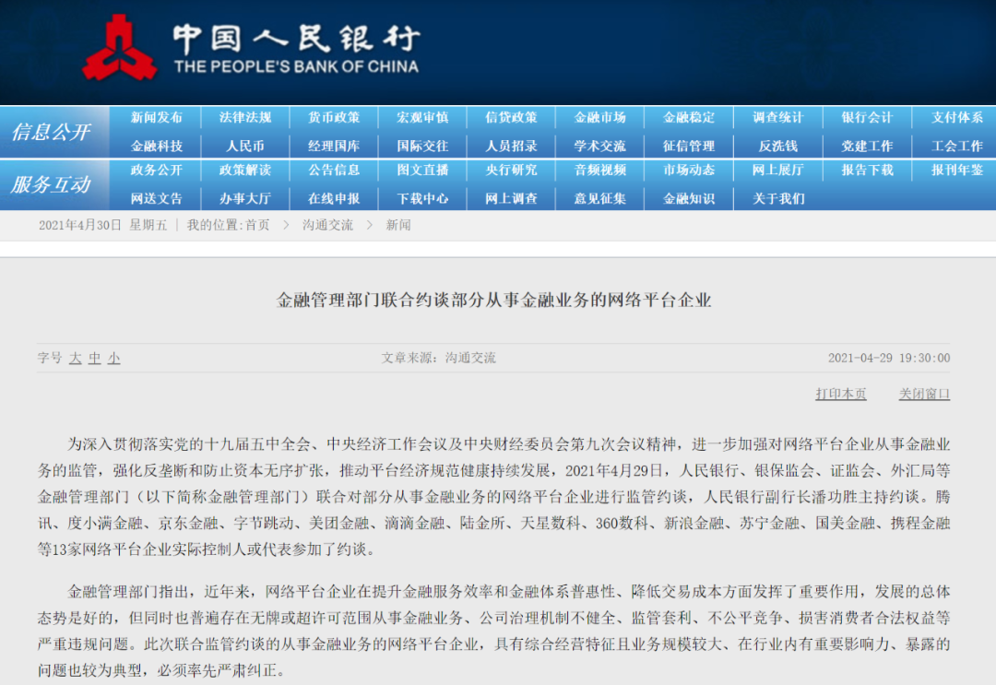
Task: Open 征信管理 navigation link
Action: [x=689, y=146]
